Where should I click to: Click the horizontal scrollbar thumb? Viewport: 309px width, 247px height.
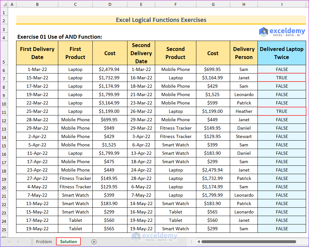point(249,242)
